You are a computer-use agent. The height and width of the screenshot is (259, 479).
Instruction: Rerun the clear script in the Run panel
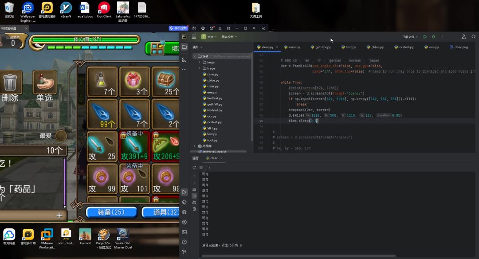(194, 167)
